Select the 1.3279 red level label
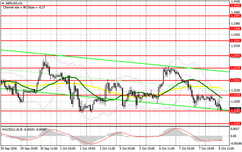242x152 pixels. 235,68
